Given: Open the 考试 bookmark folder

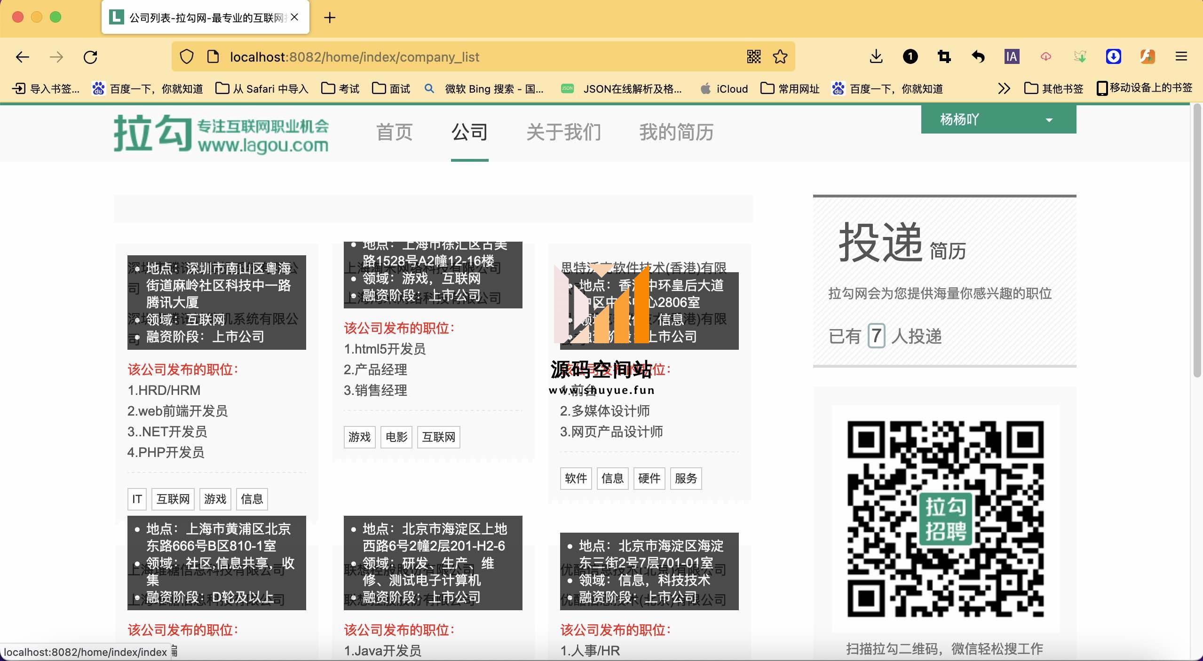Looking at the screenshot, I should [x=340, y=88].
